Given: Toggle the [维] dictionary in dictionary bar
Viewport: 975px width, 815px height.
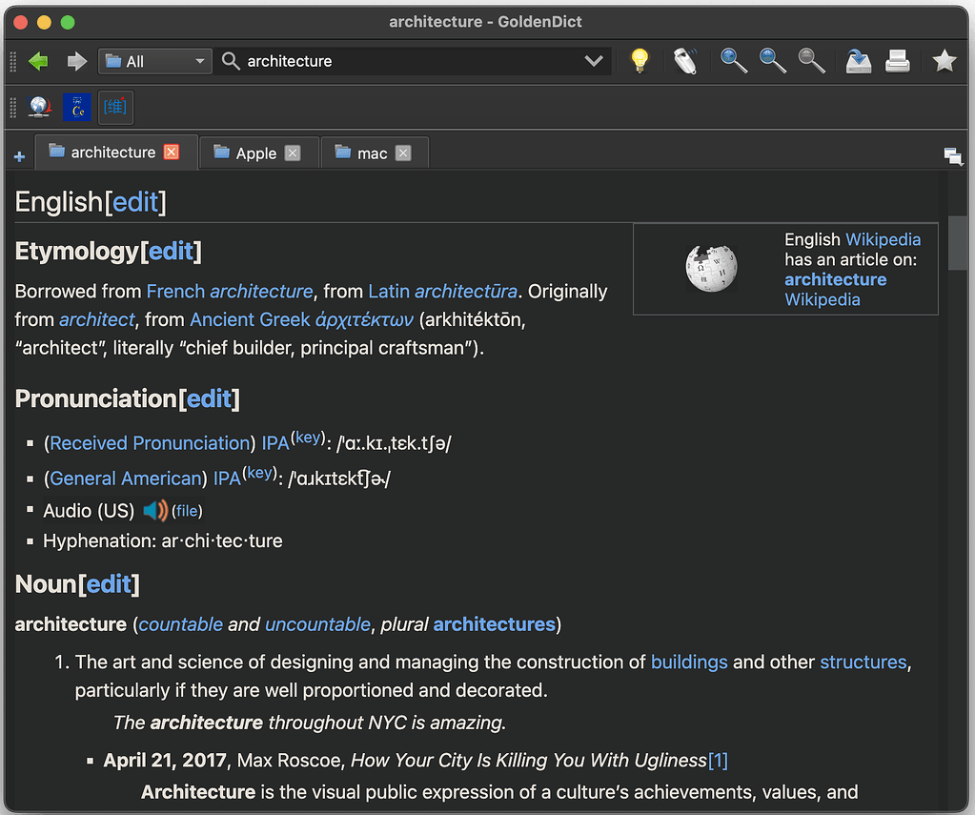Looking at the screenshot, I should (114, 107).
